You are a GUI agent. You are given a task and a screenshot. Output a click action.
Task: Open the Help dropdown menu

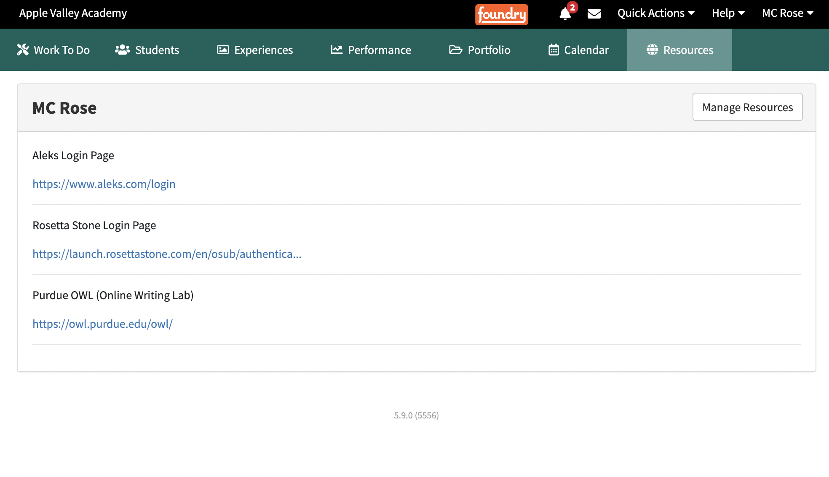tap(728, 13)
